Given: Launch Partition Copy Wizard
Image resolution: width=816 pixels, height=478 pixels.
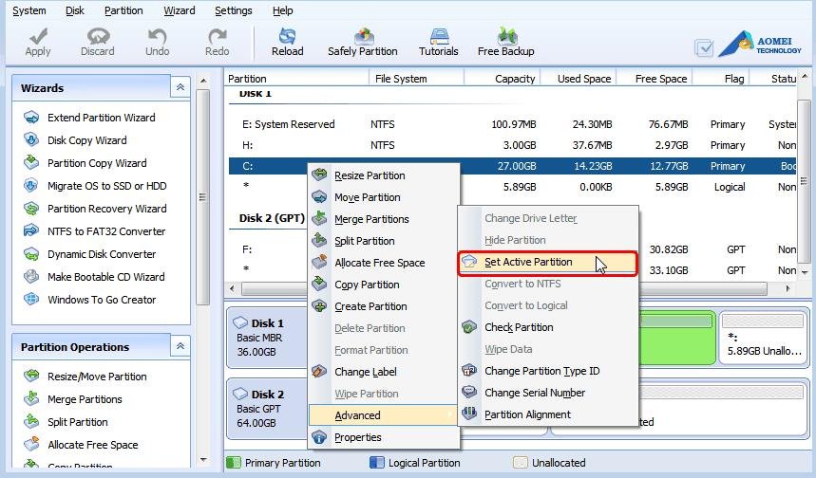Looking at the screenshot, I should tap(97, 163).
